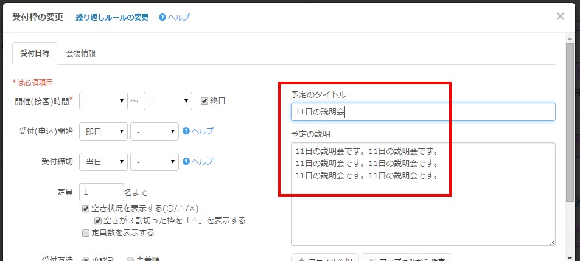
Task: Switch to the 受付日時 tab
Action: pyautogui.click(x=35, y=54)
